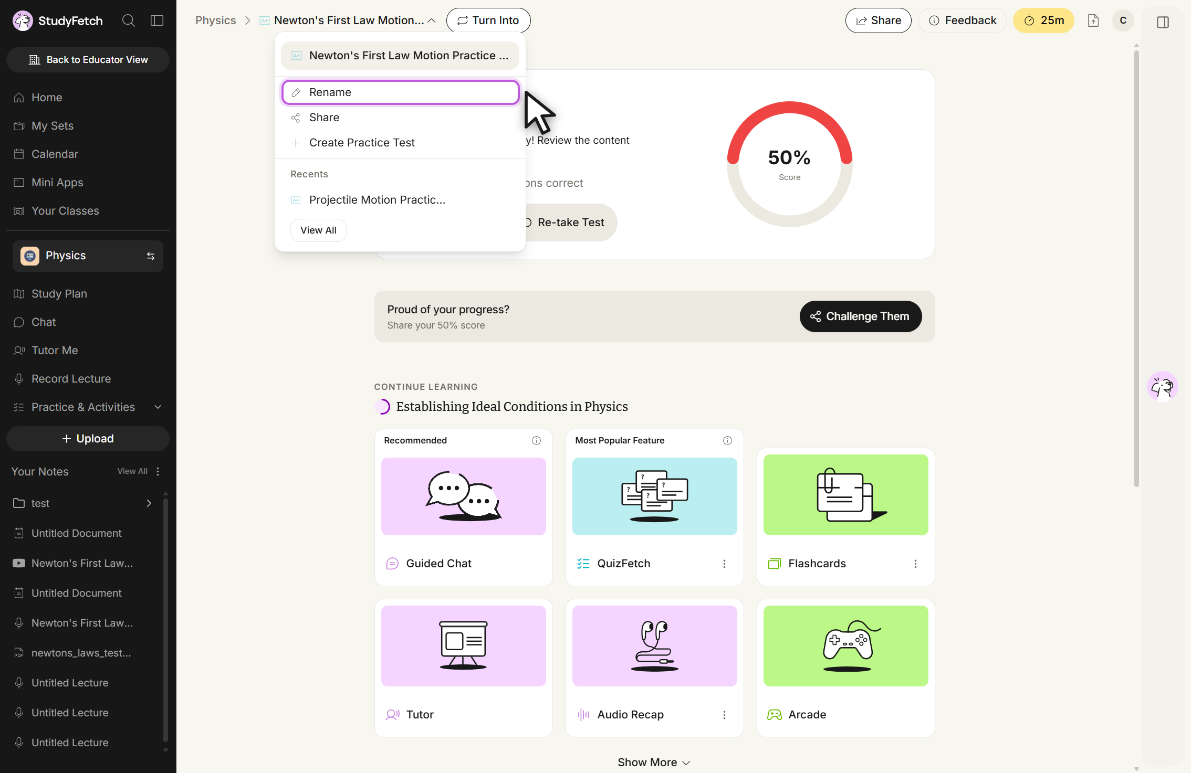
Task: Click the main page vertical scrollbar
Action: 1136,268
